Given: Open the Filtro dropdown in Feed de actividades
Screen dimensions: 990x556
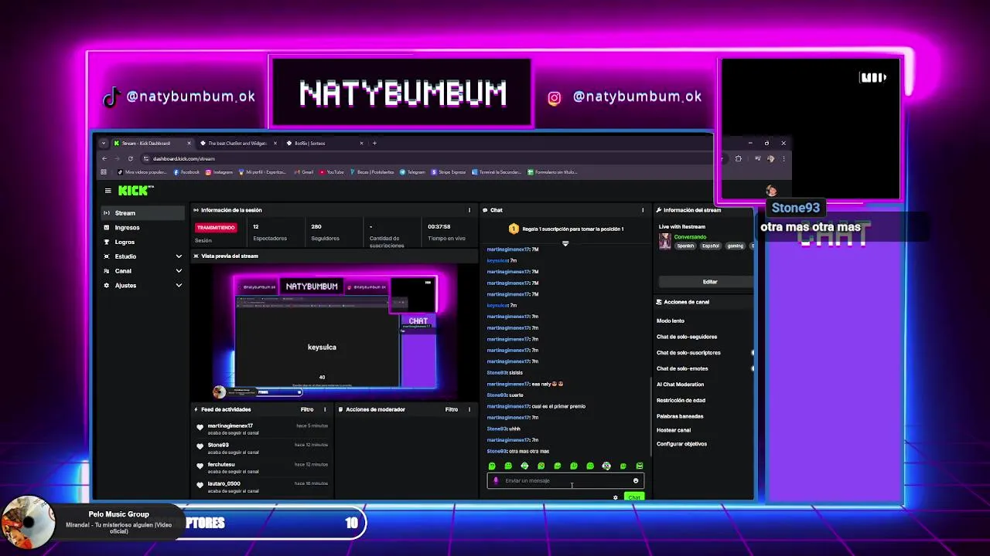Looking at the screenshot, I should pos(307,409).
